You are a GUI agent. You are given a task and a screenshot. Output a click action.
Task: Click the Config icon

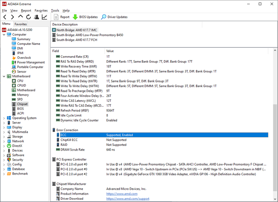(9, 164)
